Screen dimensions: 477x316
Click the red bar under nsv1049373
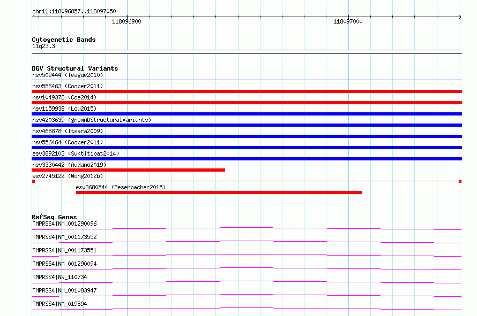(x=247, y=103)
